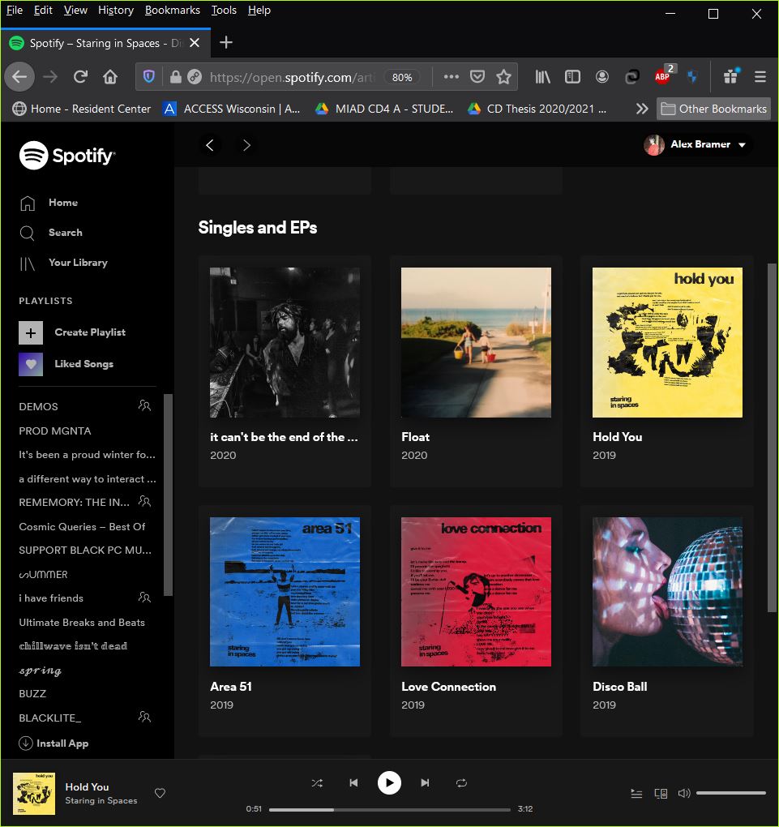The width and height of the screenshot is (779, 827).
Task: Open Staring in Spaces artist link
Action: click(x=101, y=800)
